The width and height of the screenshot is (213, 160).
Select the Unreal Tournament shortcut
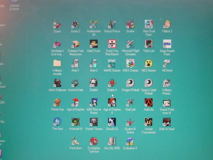[148, 122]
